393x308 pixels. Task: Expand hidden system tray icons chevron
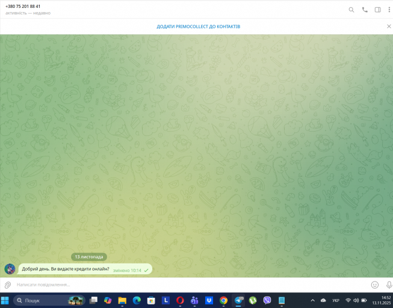(x=313, y=300)
